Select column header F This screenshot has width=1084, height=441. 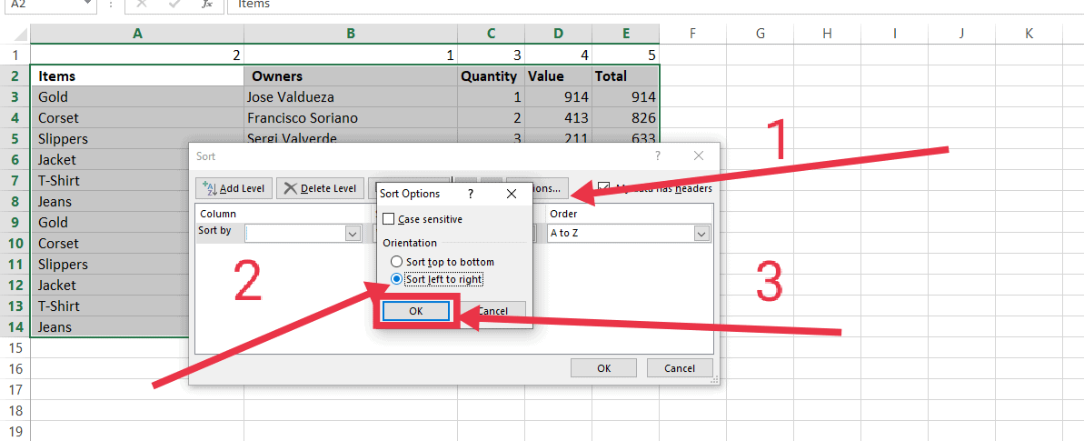692,34
